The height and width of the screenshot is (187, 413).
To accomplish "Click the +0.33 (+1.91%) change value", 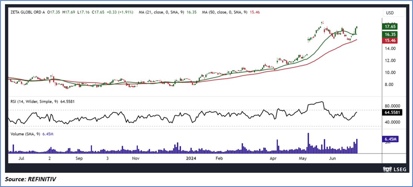I will click(x=120, y=12).
